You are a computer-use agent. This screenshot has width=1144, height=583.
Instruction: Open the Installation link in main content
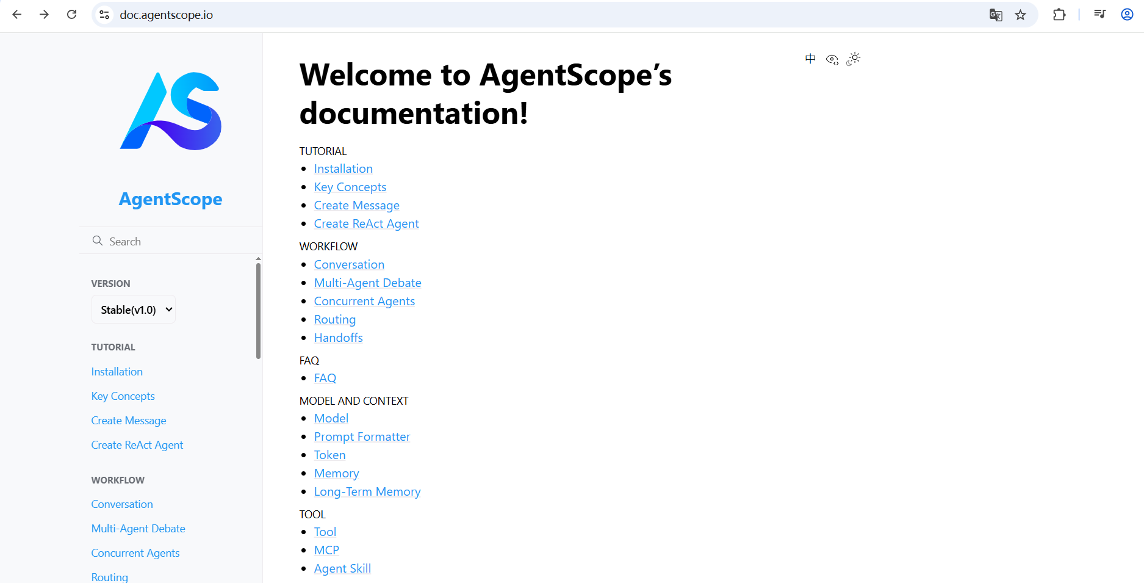(344, 168)
